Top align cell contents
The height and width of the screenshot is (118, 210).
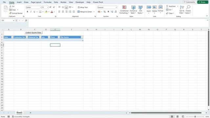(x=59, y=7)
